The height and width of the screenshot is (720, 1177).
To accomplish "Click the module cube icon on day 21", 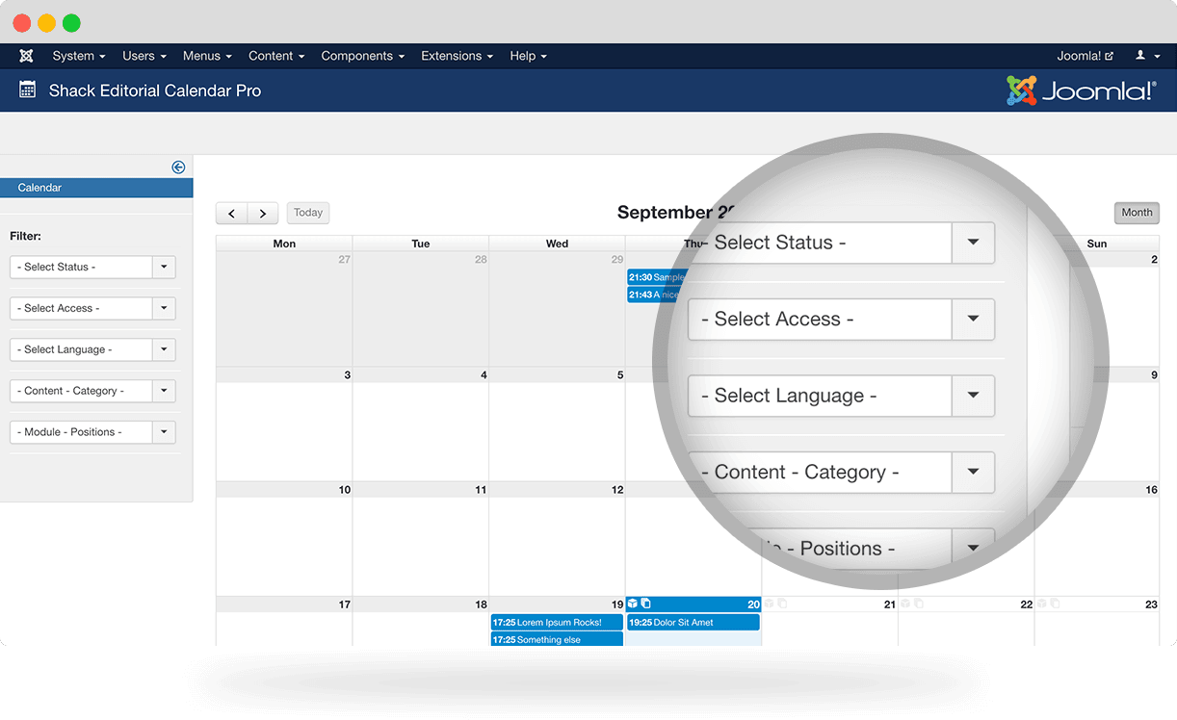I will click(x=769, y=604).
